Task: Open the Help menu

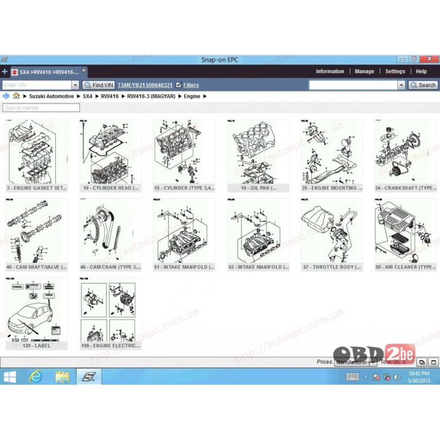Action: pos(421,71)
